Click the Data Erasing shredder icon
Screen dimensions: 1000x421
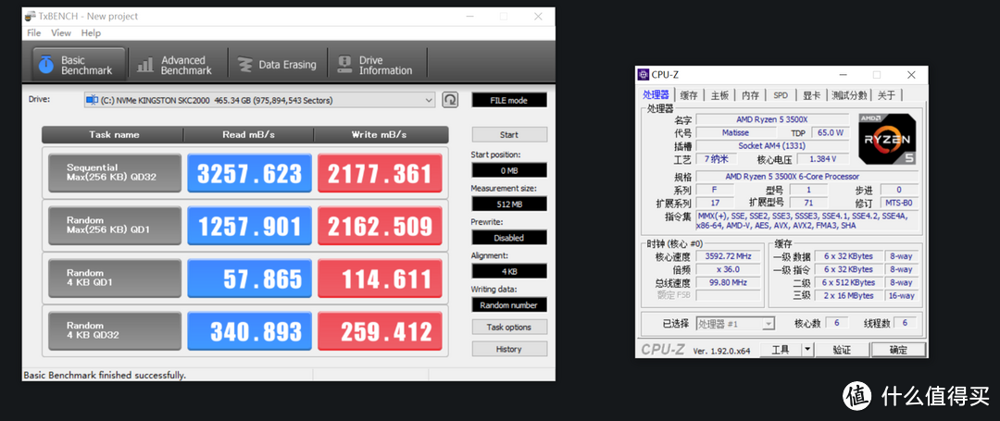point(244,65)
